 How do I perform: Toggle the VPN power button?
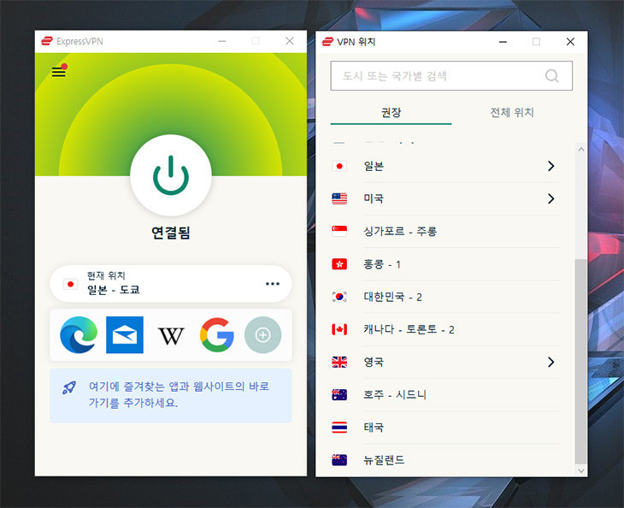[171, 175]
